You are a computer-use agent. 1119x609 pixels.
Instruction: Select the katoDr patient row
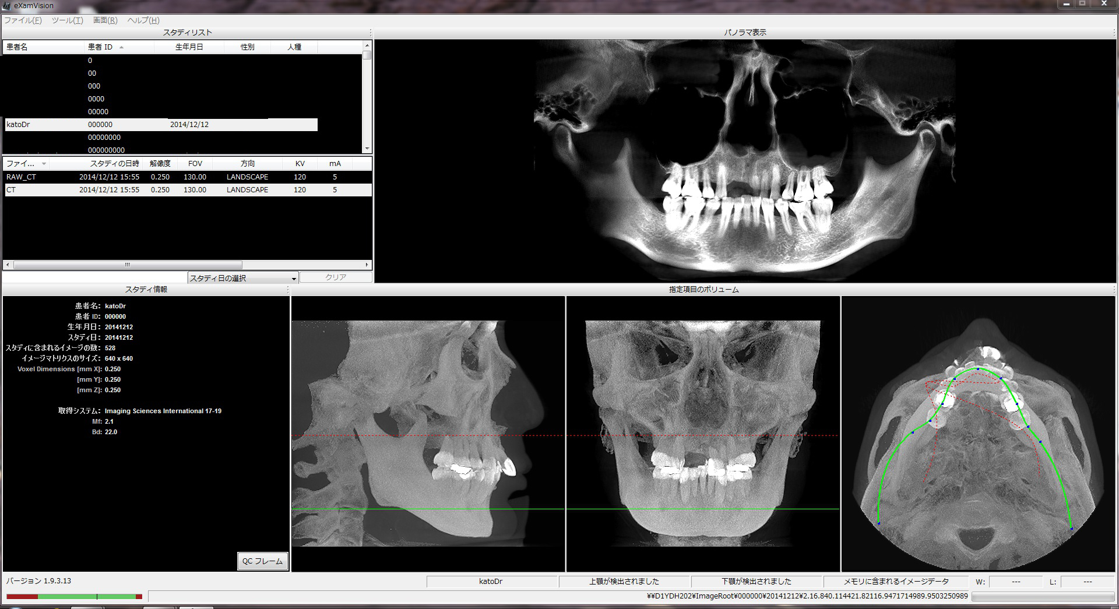pyautogui.click(x=161, y=125)
